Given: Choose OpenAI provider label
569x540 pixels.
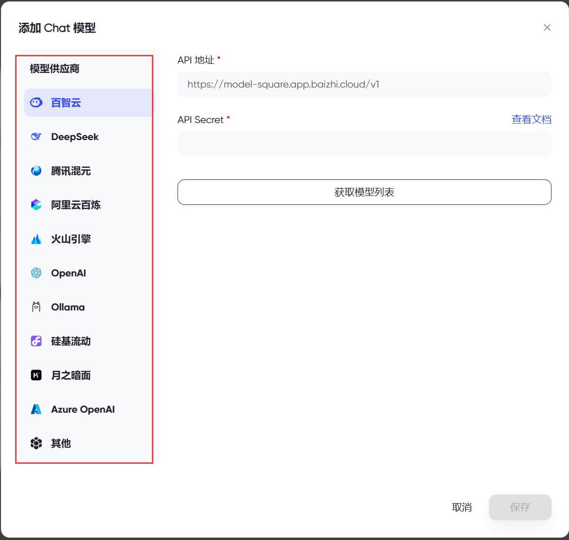Looking at the screenshot, I should pos(69,273).
